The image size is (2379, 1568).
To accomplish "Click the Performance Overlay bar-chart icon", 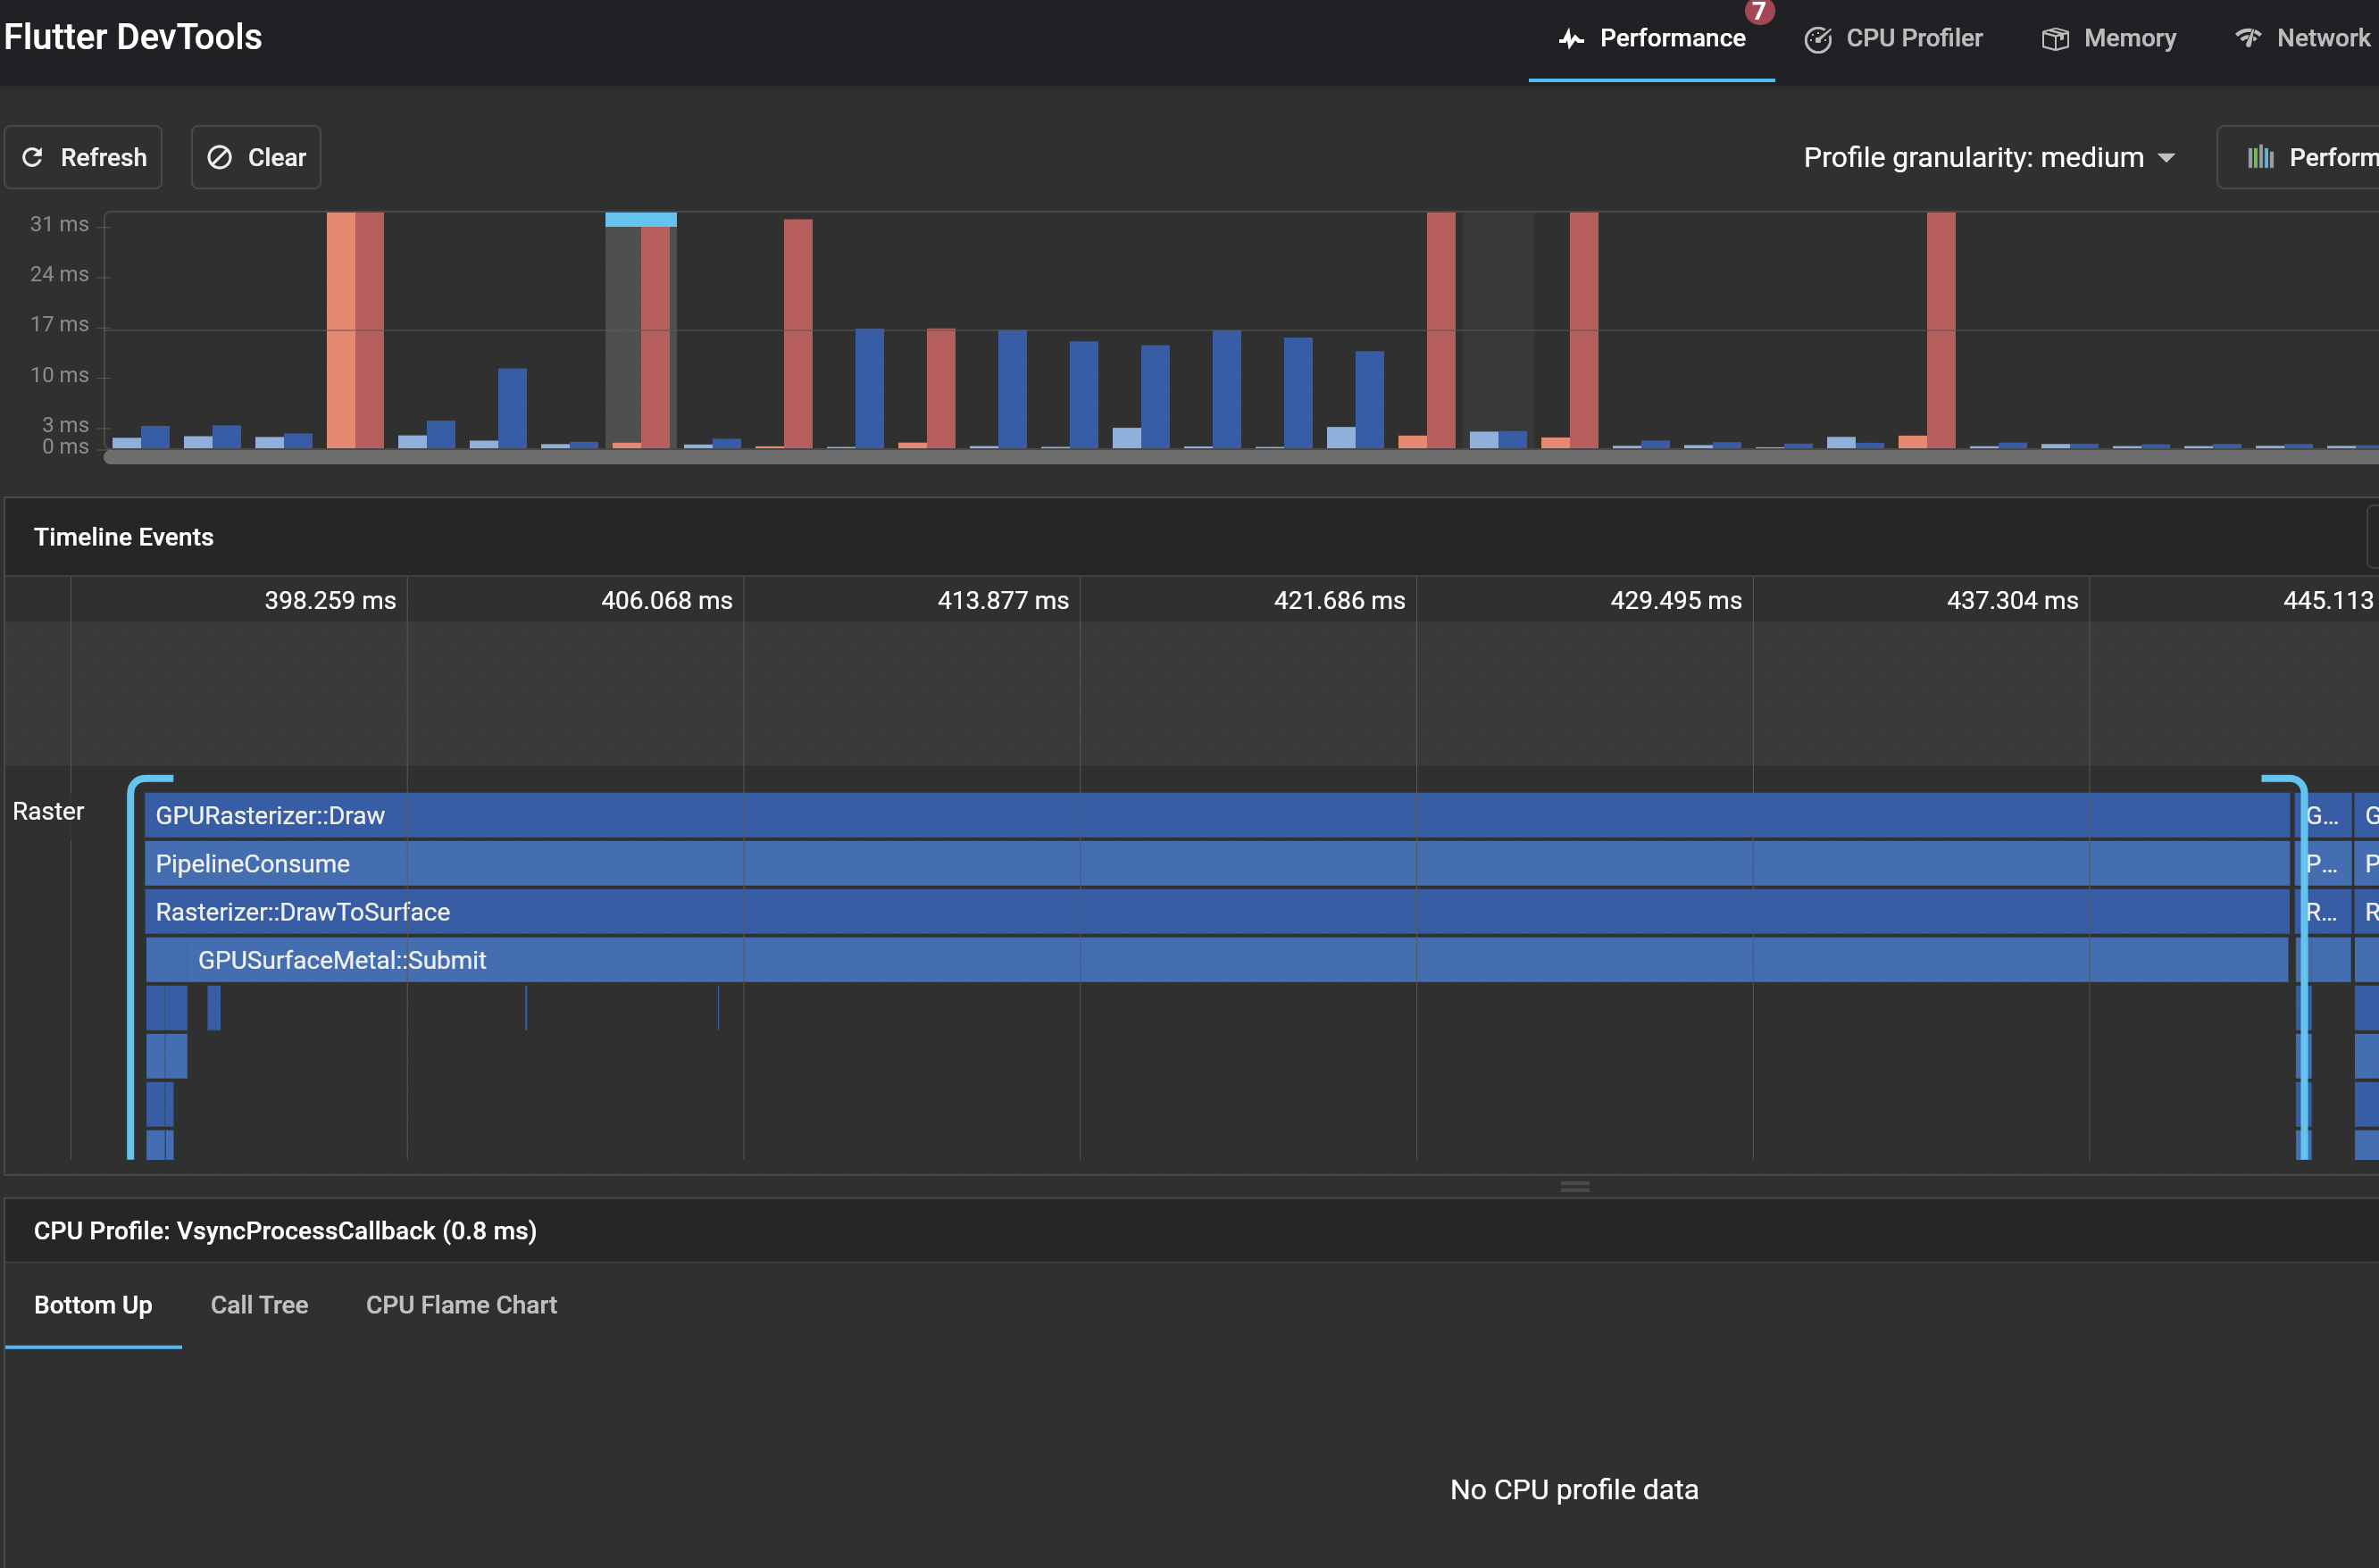I will pyautogui.click(x=2260, y=157).
